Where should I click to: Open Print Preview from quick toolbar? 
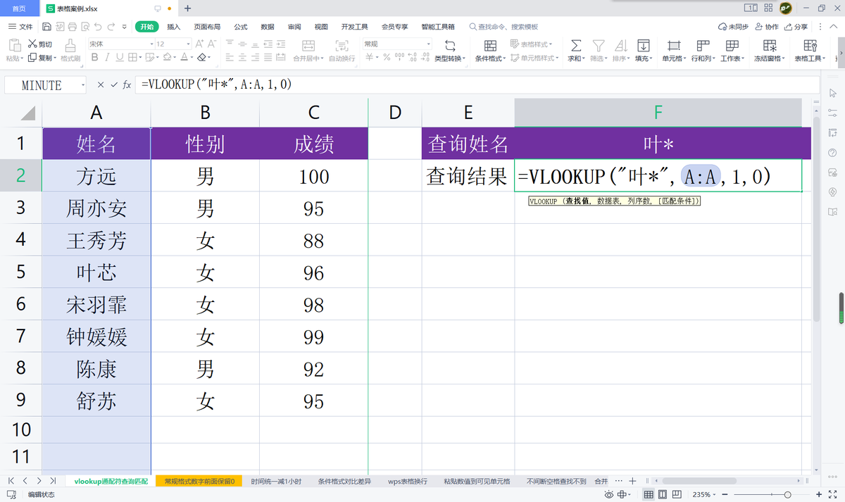[x=85, y=27]
